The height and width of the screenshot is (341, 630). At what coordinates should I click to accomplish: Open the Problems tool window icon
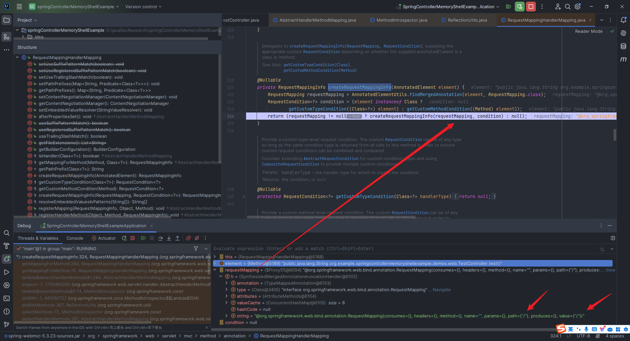pyautogui.click(x=7, y=311)
